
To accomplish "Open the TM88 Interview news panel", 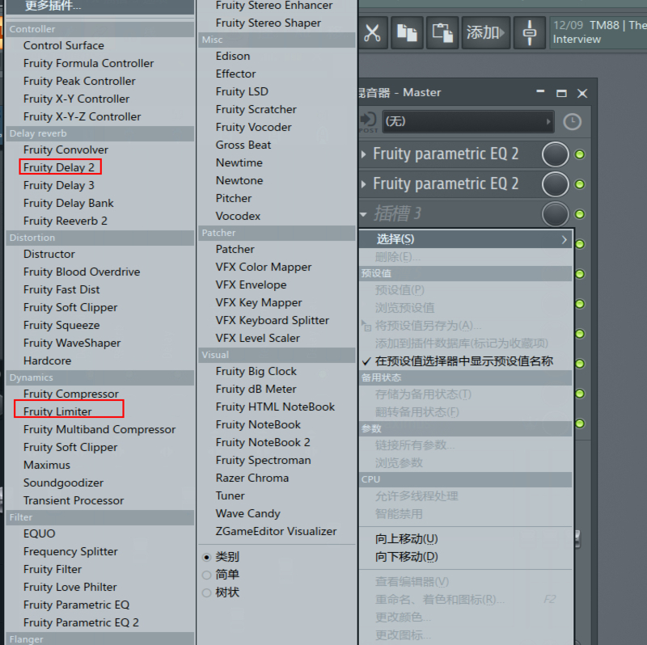I will 598,32.
